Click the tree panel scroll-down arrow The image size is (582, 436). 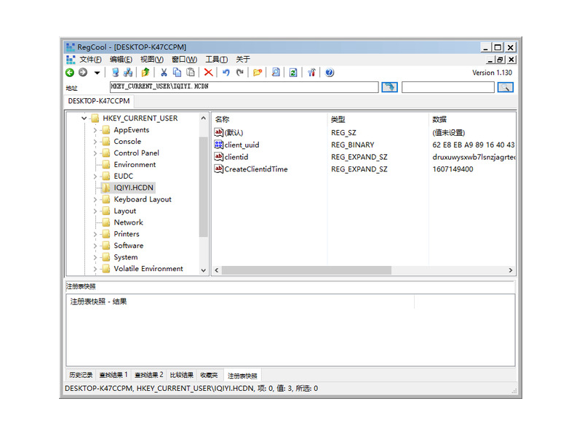tap(204, 270)
